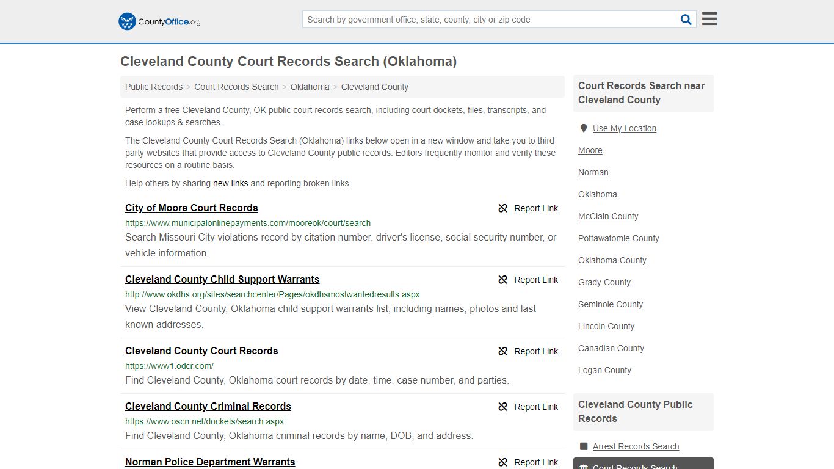Open the oscn.net dockets search URL
This screenshot has height=469, width=834.
tap(205, 421)
